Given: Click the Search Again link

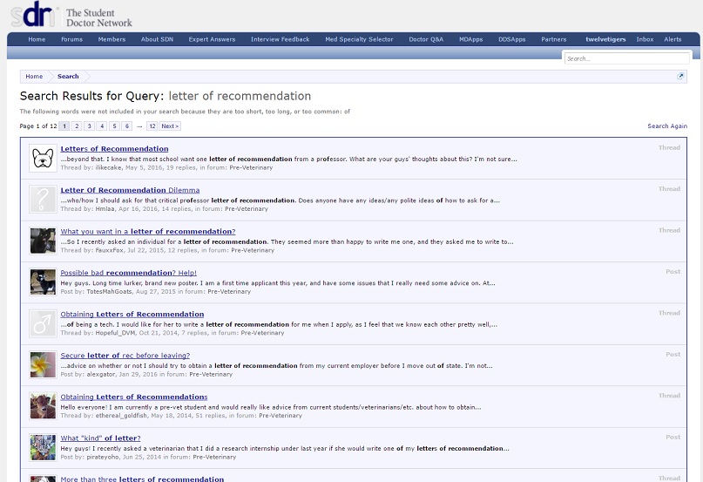Looking at the screenshot, I should click(x=666, y=126).
